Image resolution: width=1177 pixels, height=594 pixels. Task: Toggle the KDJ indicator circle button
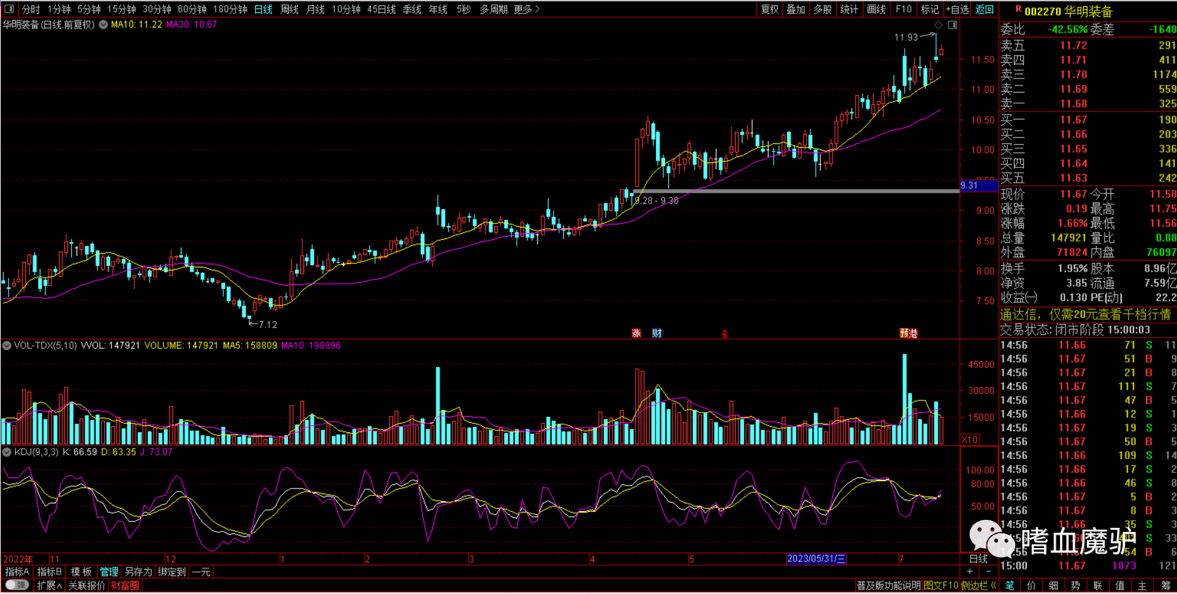pos(7,452)
